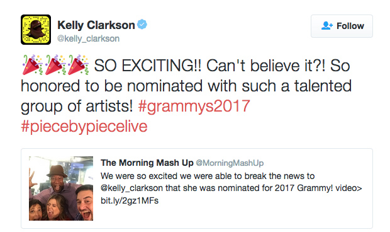Click the blue verified badge
Image resolution: width=390 pixels, height=232 pixels.
click(x=142, y=25)
